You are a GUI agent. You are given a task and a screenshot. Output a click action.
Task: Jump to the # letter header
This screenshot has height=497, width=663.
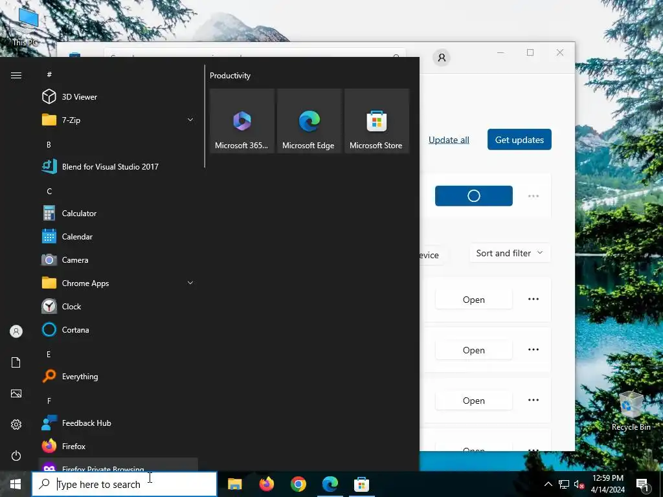coord(49,74)
